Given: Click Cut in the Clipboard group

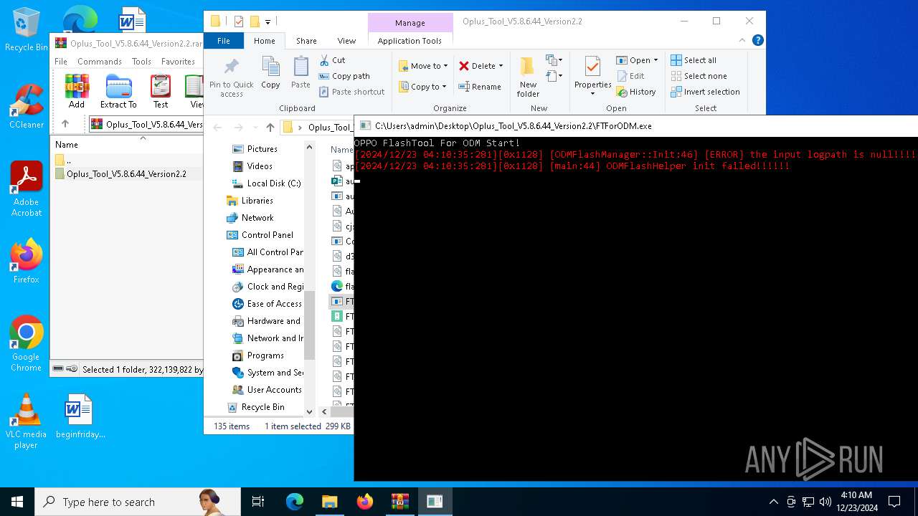Looking at the screenshot, I should [332, 60].
